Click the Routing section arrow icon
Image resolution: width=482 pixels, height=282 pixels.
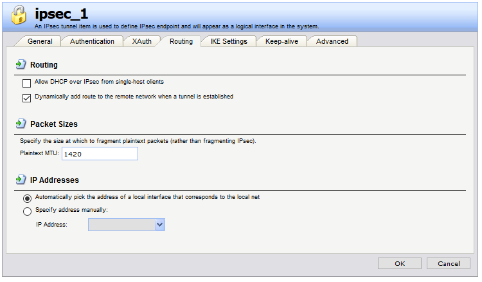click(x=21, y=64)
